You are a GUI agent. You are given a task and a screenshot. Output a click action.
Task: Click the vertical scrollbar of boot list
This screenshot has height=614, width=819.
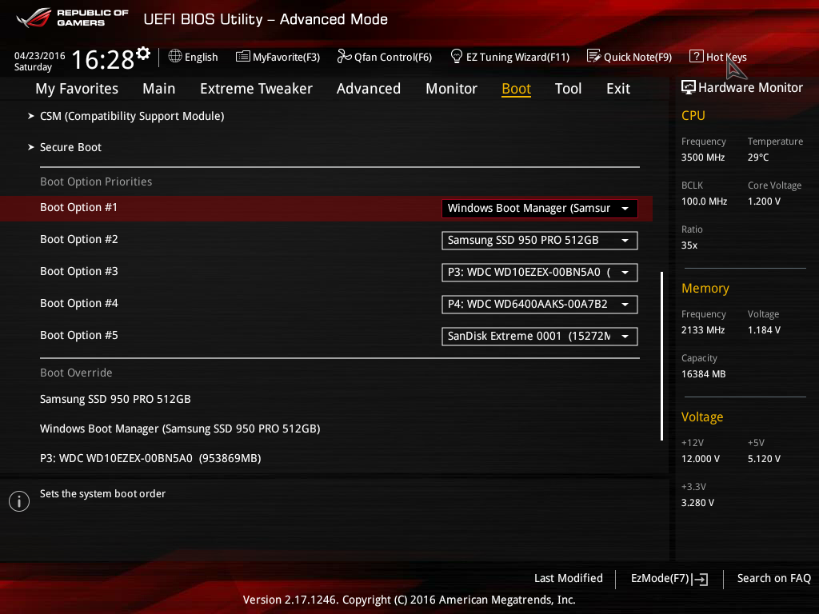point(661,356)
